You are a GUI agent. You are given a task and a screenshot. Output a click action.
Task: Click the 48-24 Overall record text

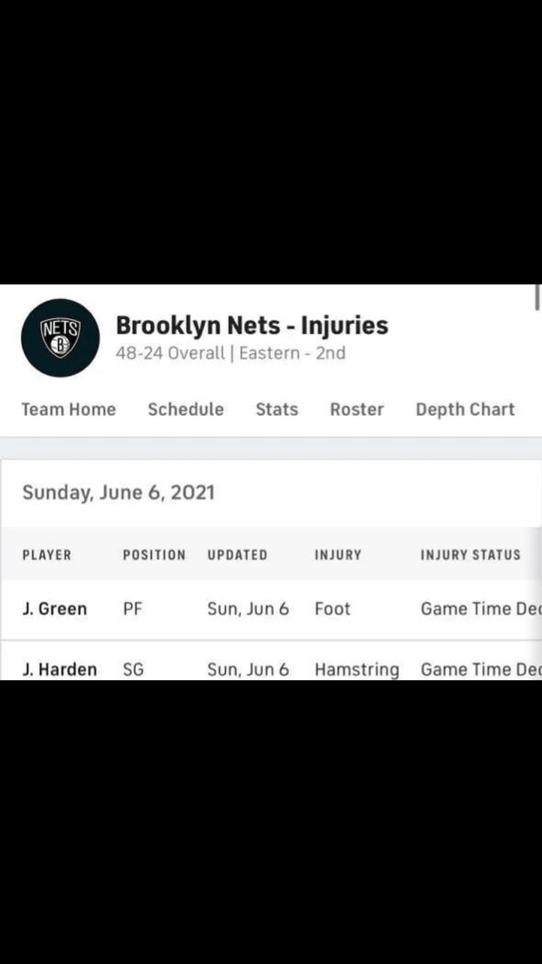click(x=170, y=353)
